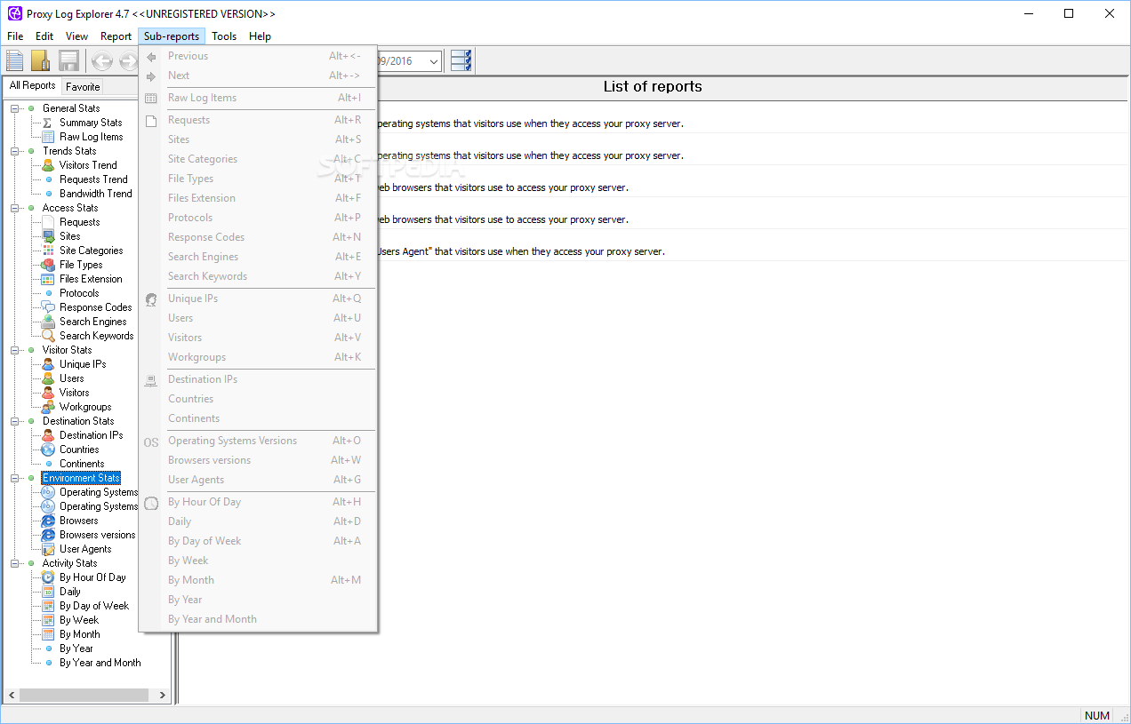
Task: Select By Week in the report tree
Action: pyautogui.click(x=79, y=620)
